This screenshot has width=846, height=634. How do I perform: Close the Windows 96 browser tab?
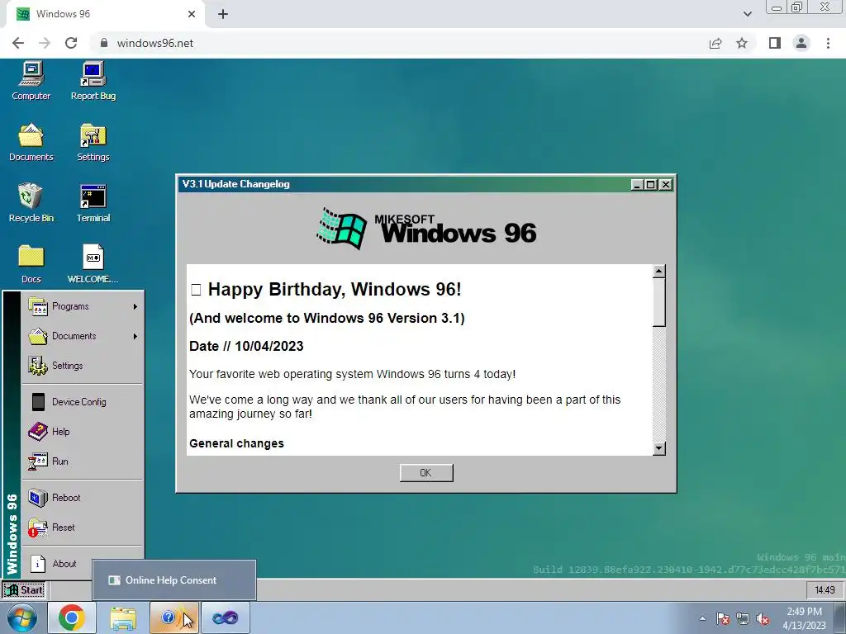click(192, 14)
